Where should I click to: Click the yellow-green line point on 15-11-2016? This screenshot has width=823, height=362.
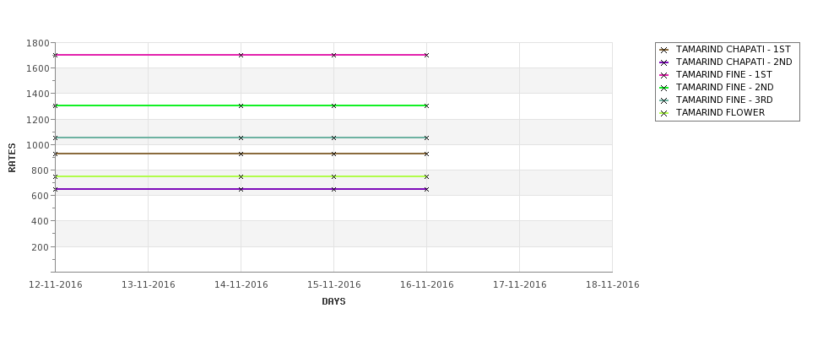point(333,177)
